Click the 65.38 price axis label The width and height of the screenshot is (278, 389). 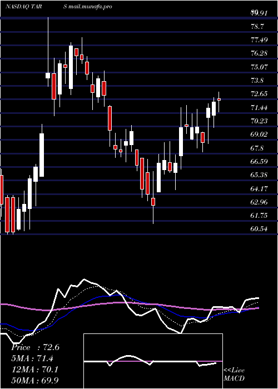[x=260, y=175]
